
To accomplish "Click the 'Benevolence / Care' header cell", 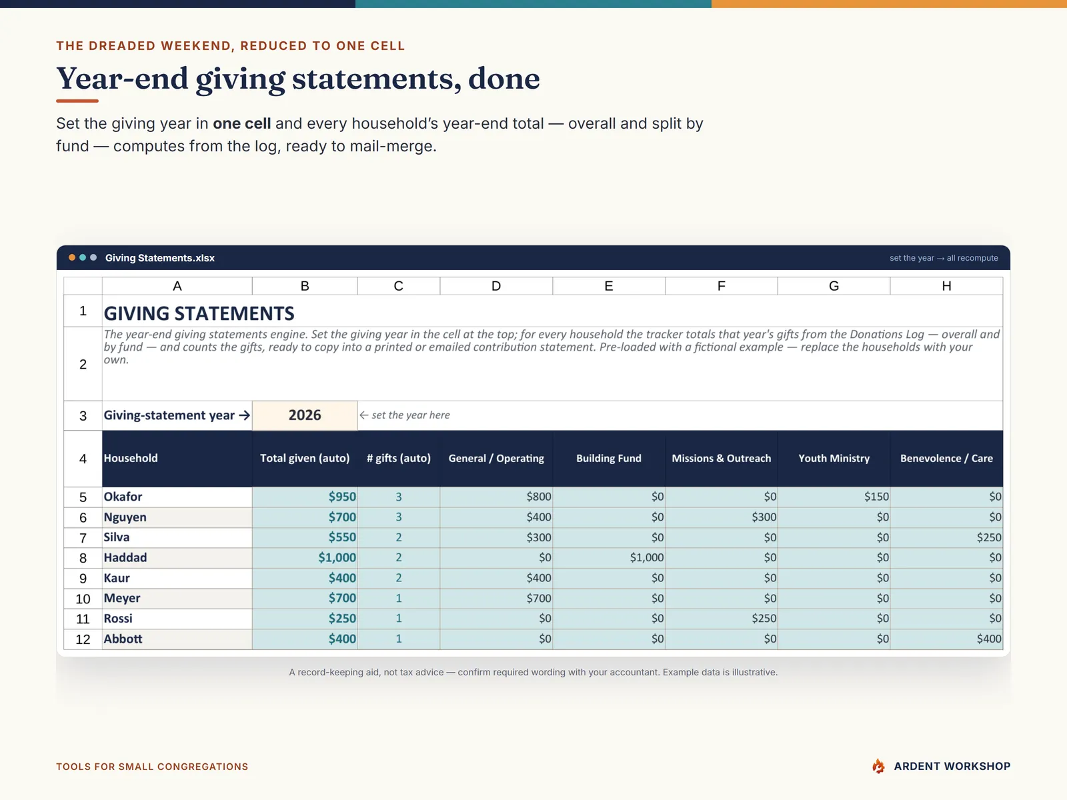I will [x=946, y=458].
